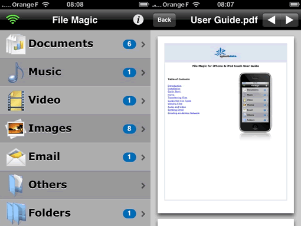Open the Video category

point(75,100)
